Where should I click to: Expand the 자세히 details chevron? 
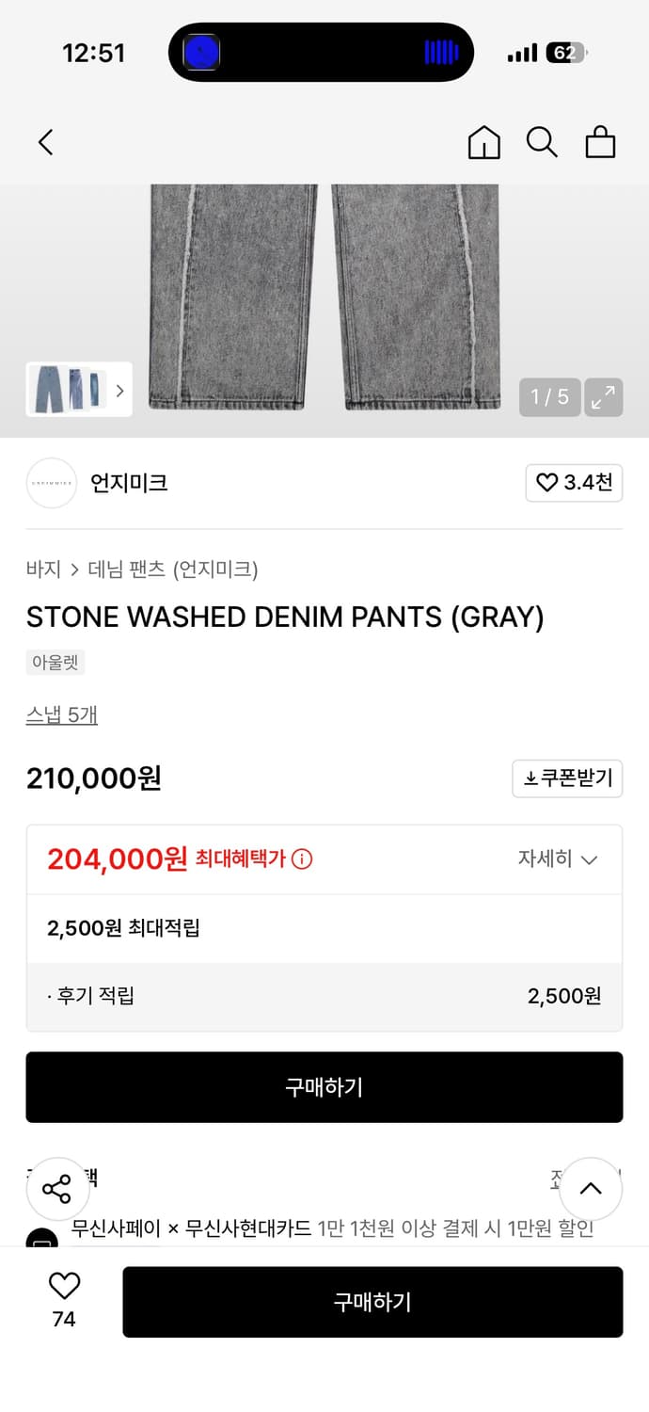click(558, 858)
